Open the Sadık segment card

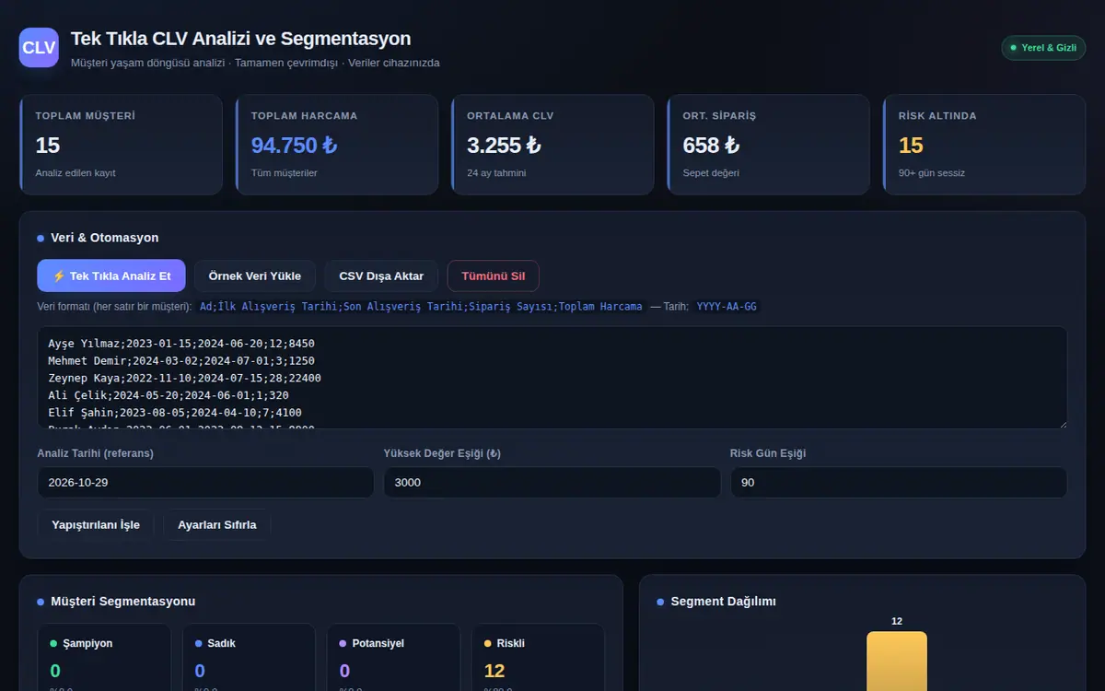point(249,658)
